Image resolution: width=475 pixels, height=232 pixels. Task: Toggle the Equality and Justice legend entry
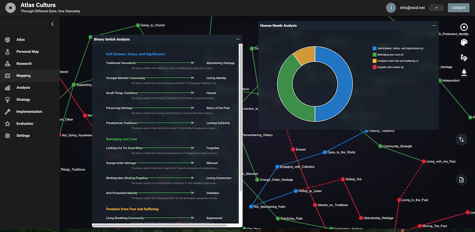pyautogui.click(x=388, y=67)
